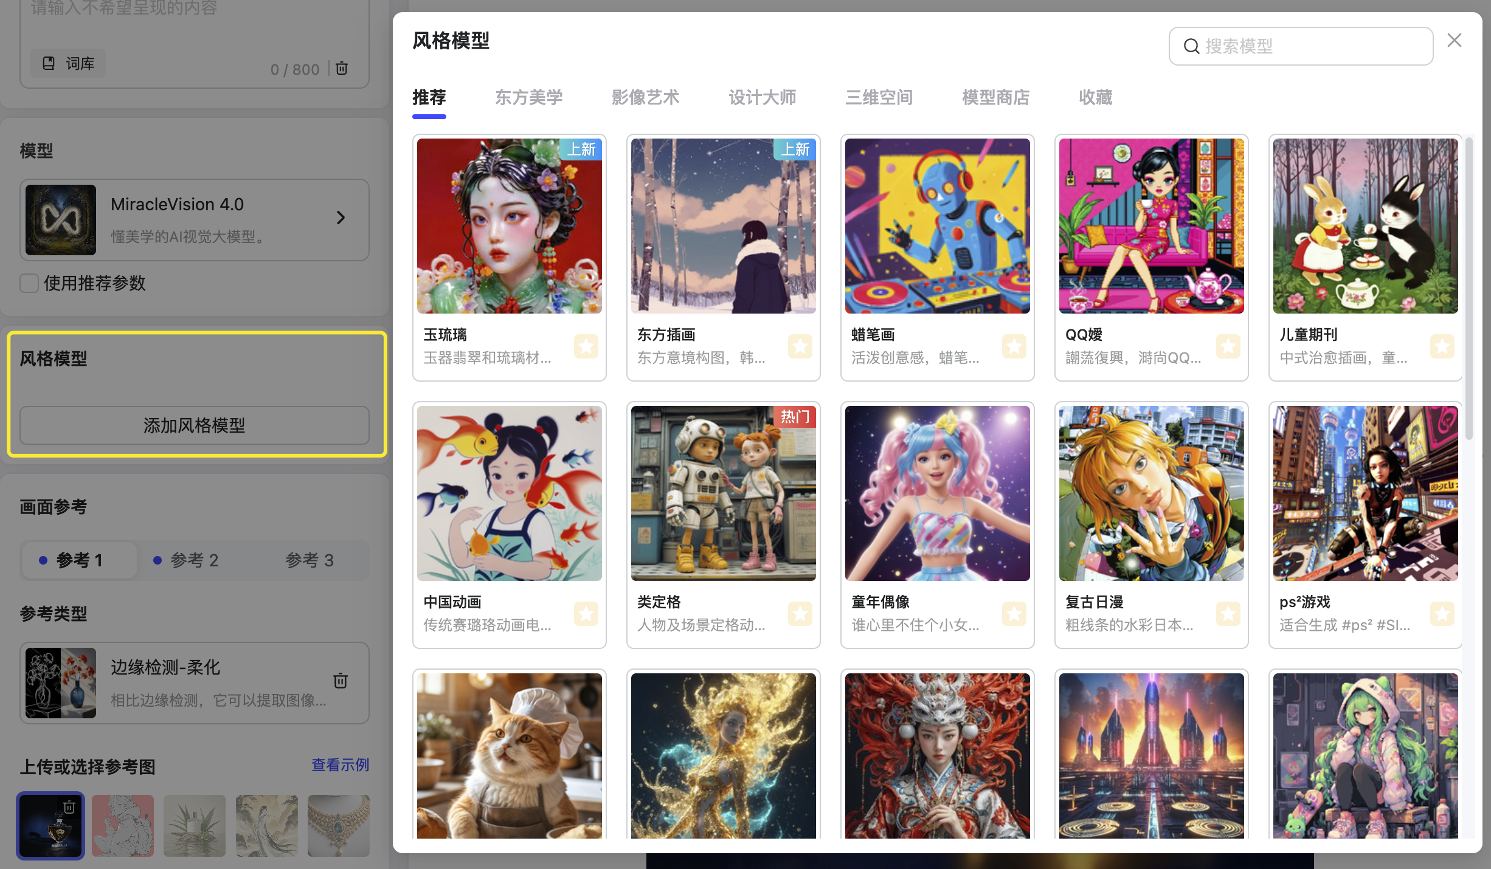
Task: Switch to the 东方美学 tab
Action: (x=529, y=97)
